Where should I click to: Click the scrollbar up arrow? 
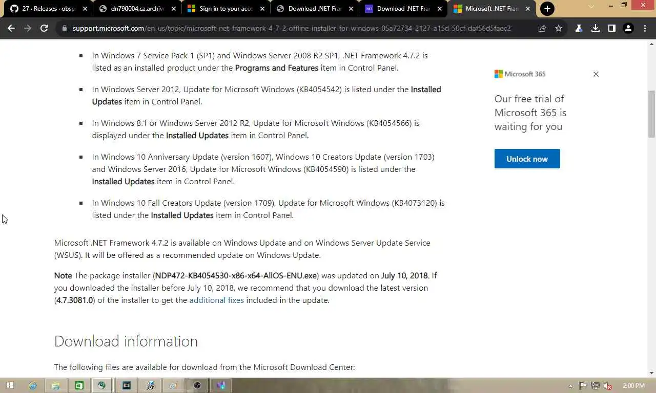pos(651,44)
